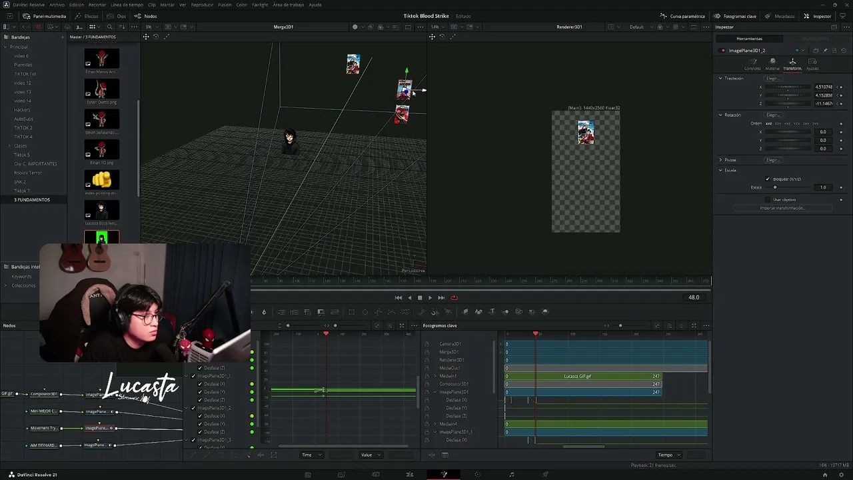Lock the ImagePlane3D1_2 tool controls
853x480 pixels.
coord(834,51)
